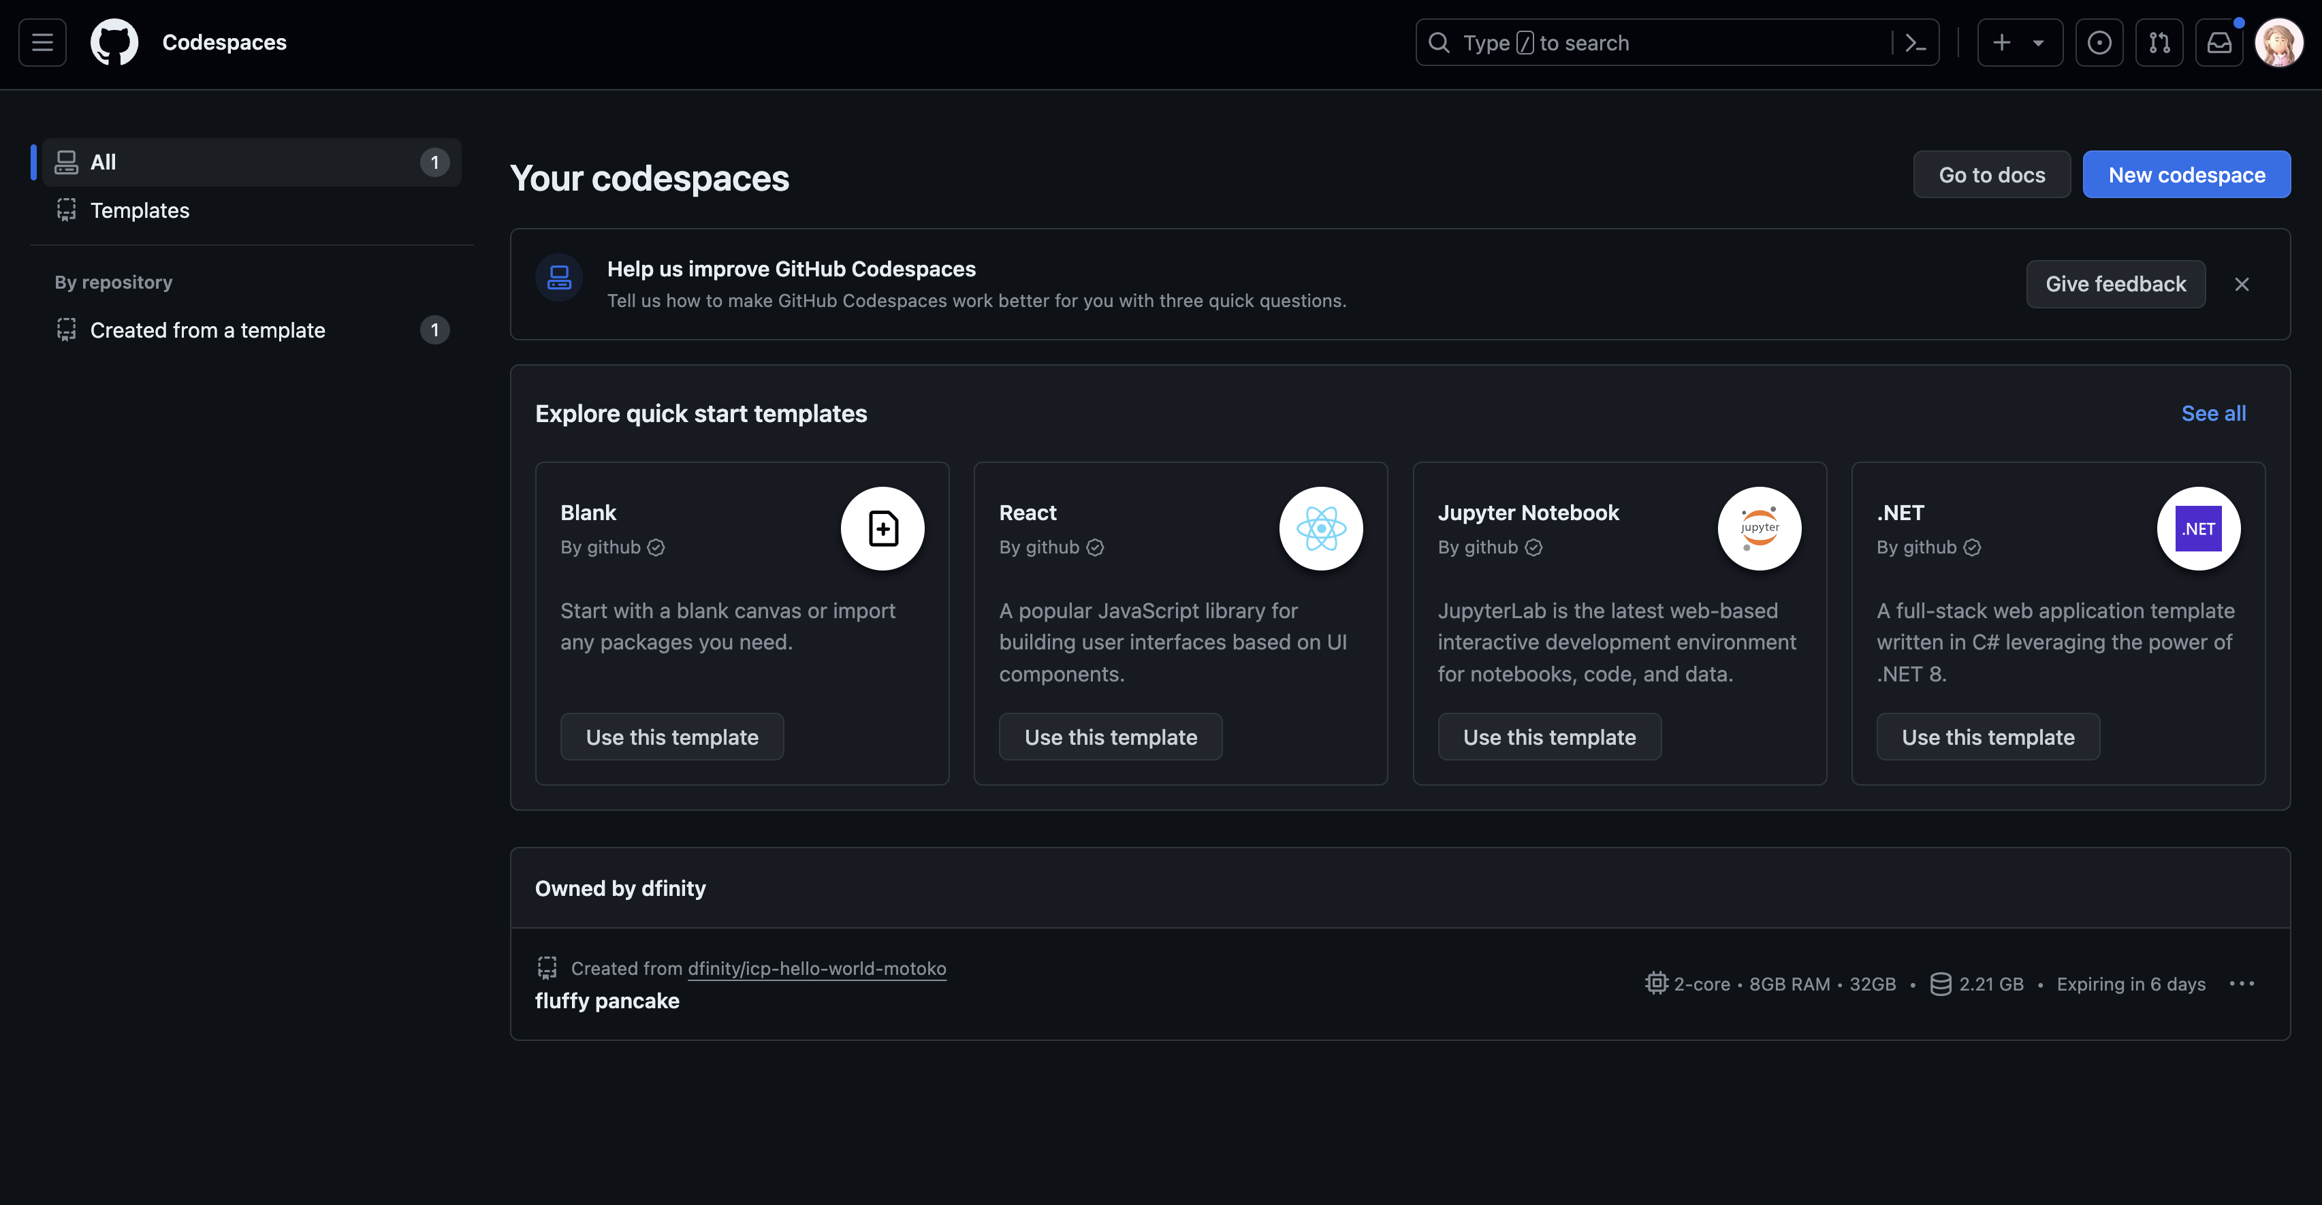Open the fluffy pancake codespace

(607, 1001)
